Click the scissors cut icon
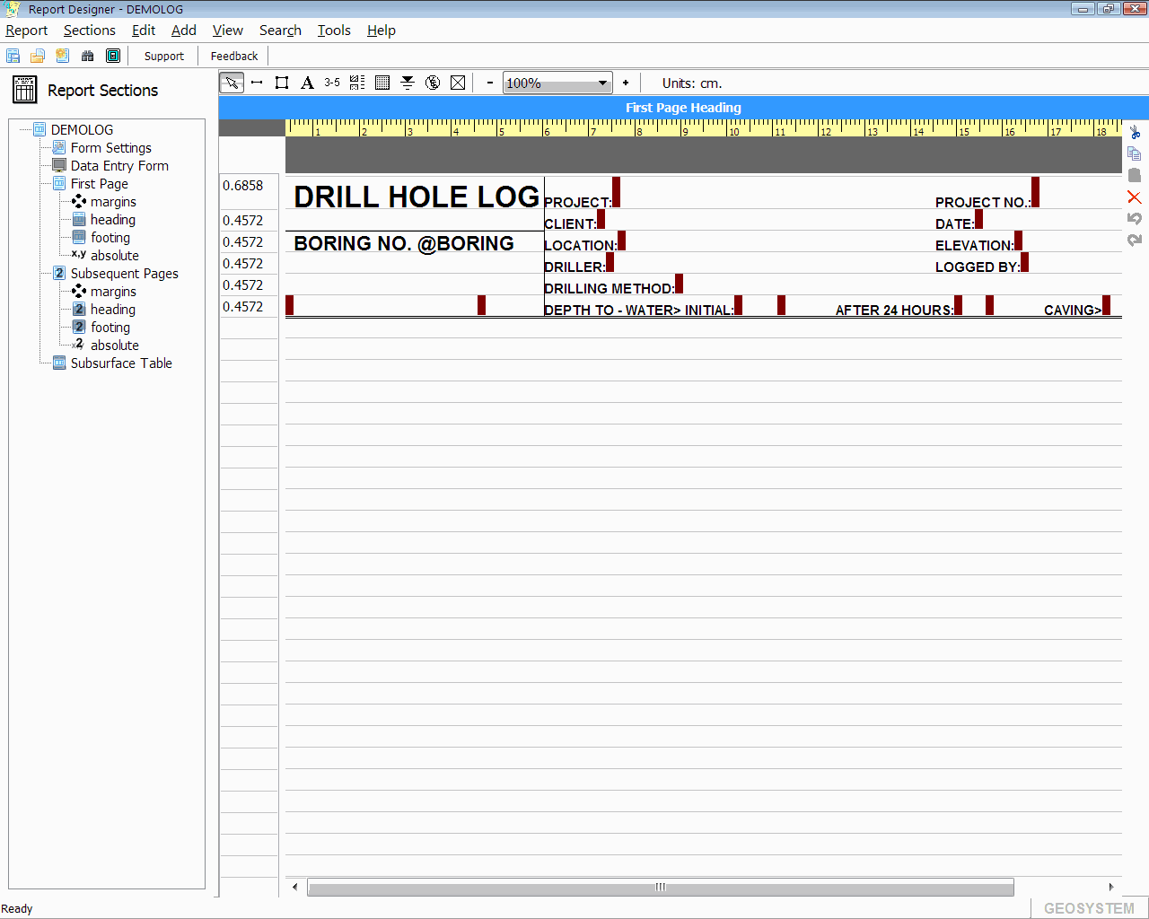Image resolution: width=1149 pixels, height=919 pixels. 1135,132
